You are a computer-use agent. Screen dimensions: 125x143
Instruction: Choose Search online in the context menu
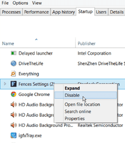(85, 111)
